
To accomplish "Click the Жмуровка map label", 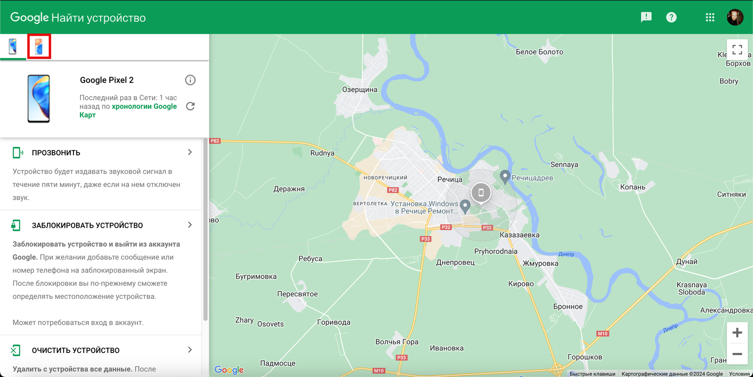I will coord(540,263).
